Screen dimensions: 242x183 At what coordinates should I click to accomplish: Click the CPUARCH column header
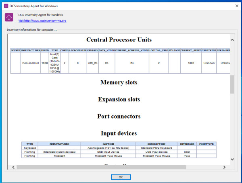coord(93,50)
